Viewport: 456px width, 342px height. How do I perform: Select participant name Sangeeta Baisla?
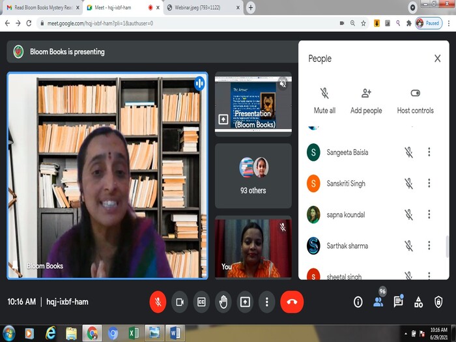(347, 152)
